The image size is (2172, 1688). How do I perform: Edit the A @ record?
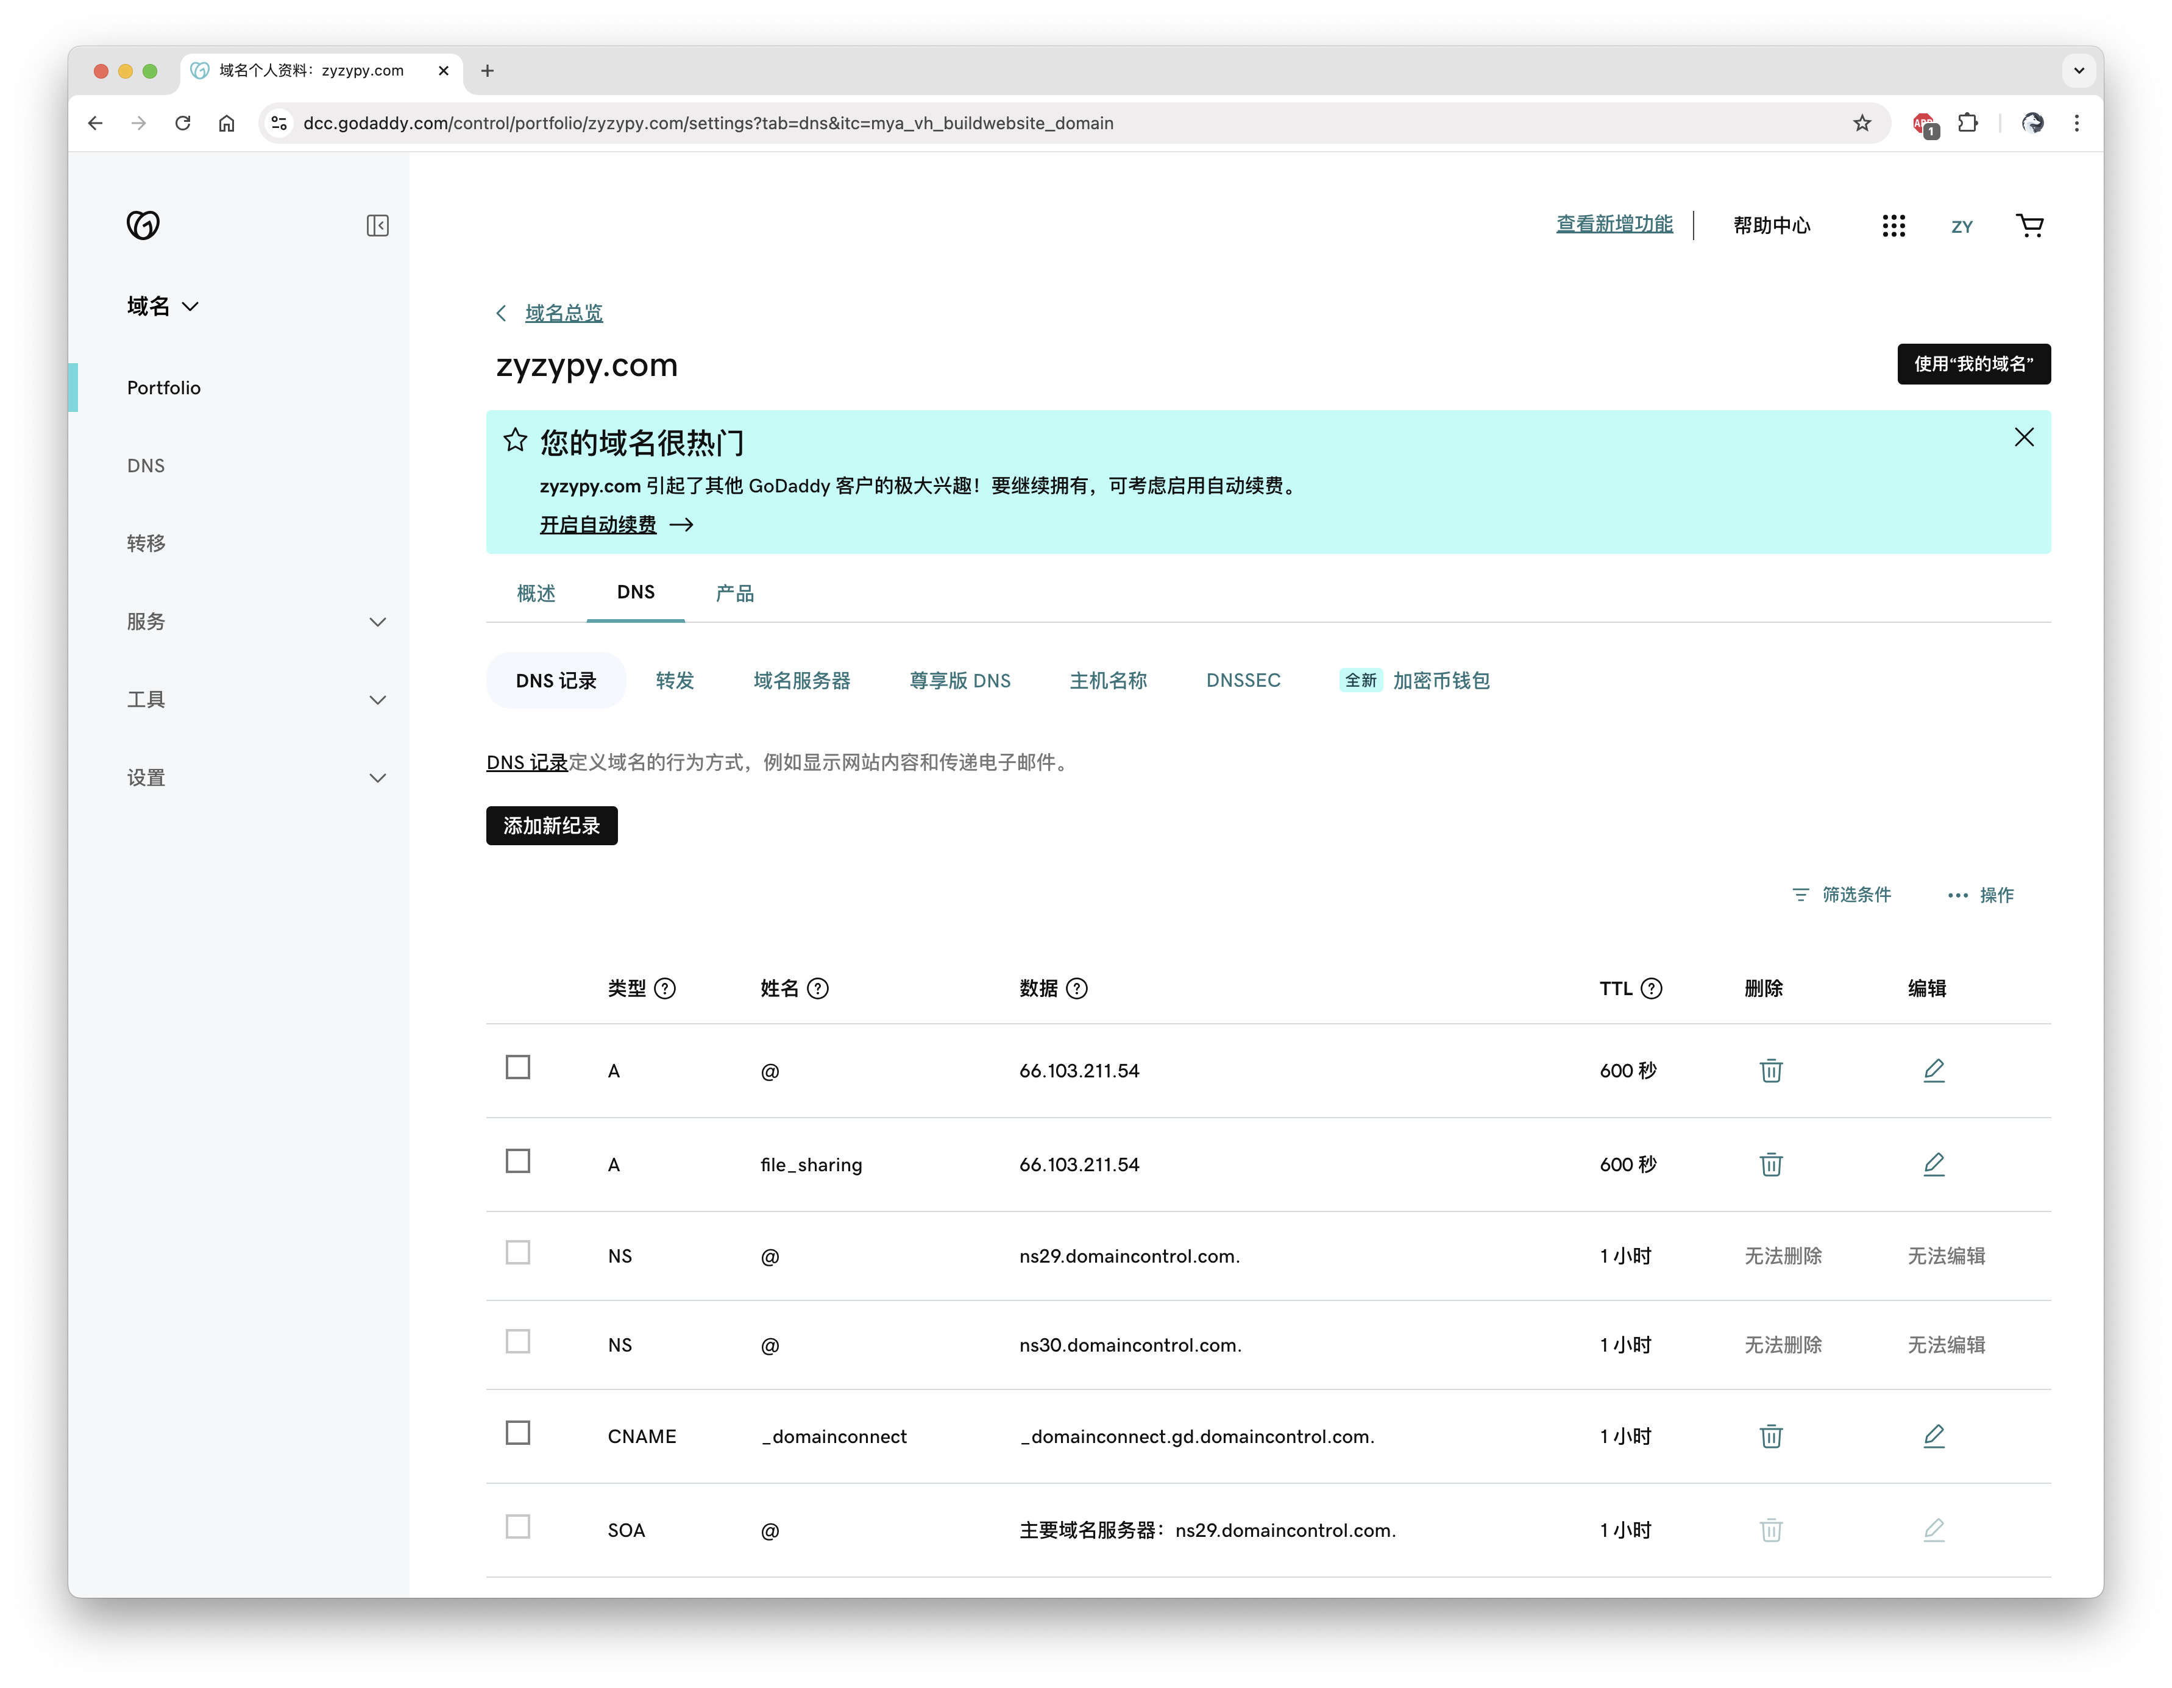pos(1933,1070)
